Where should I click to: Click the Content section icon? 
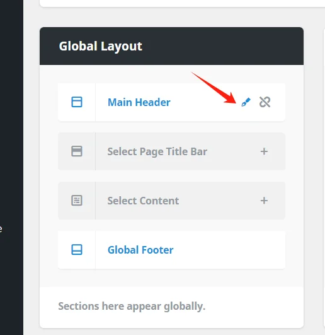[77, 201]
